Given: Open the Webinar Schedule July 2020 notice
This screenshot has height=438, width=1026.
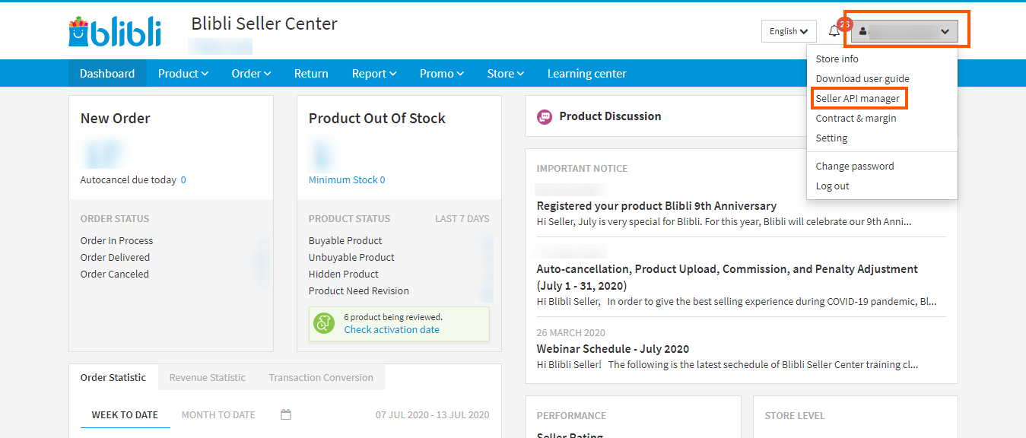Looking at the screenshot, I should (613, 349).
